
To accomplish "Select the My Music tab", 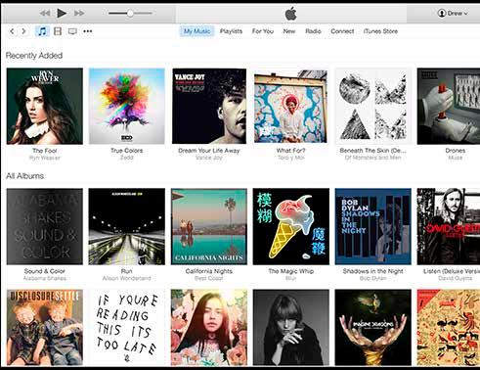I will point(196,31).
